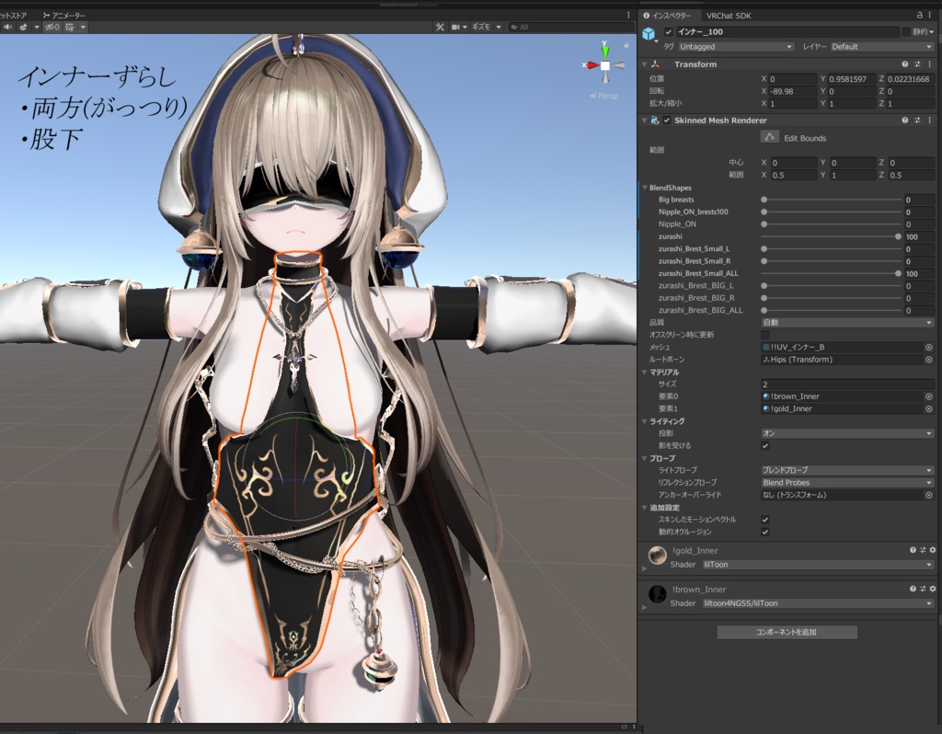942x734 pixels.
Task: Toggle the scene grid icon
Action: [x=70, y=27]
